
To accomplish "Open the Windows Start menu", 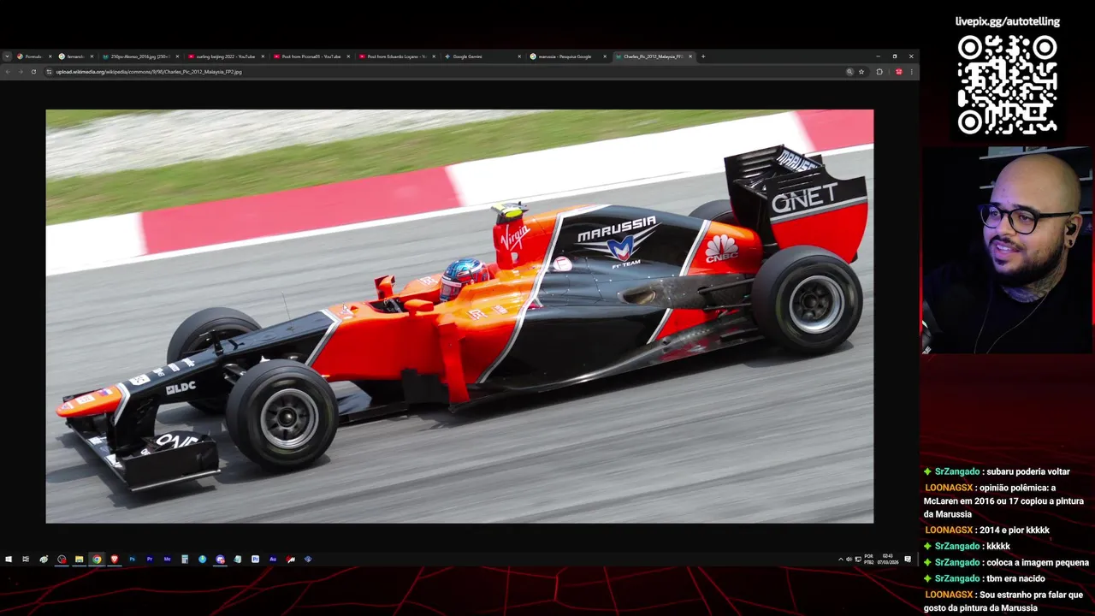I will [x=9, y=560].
